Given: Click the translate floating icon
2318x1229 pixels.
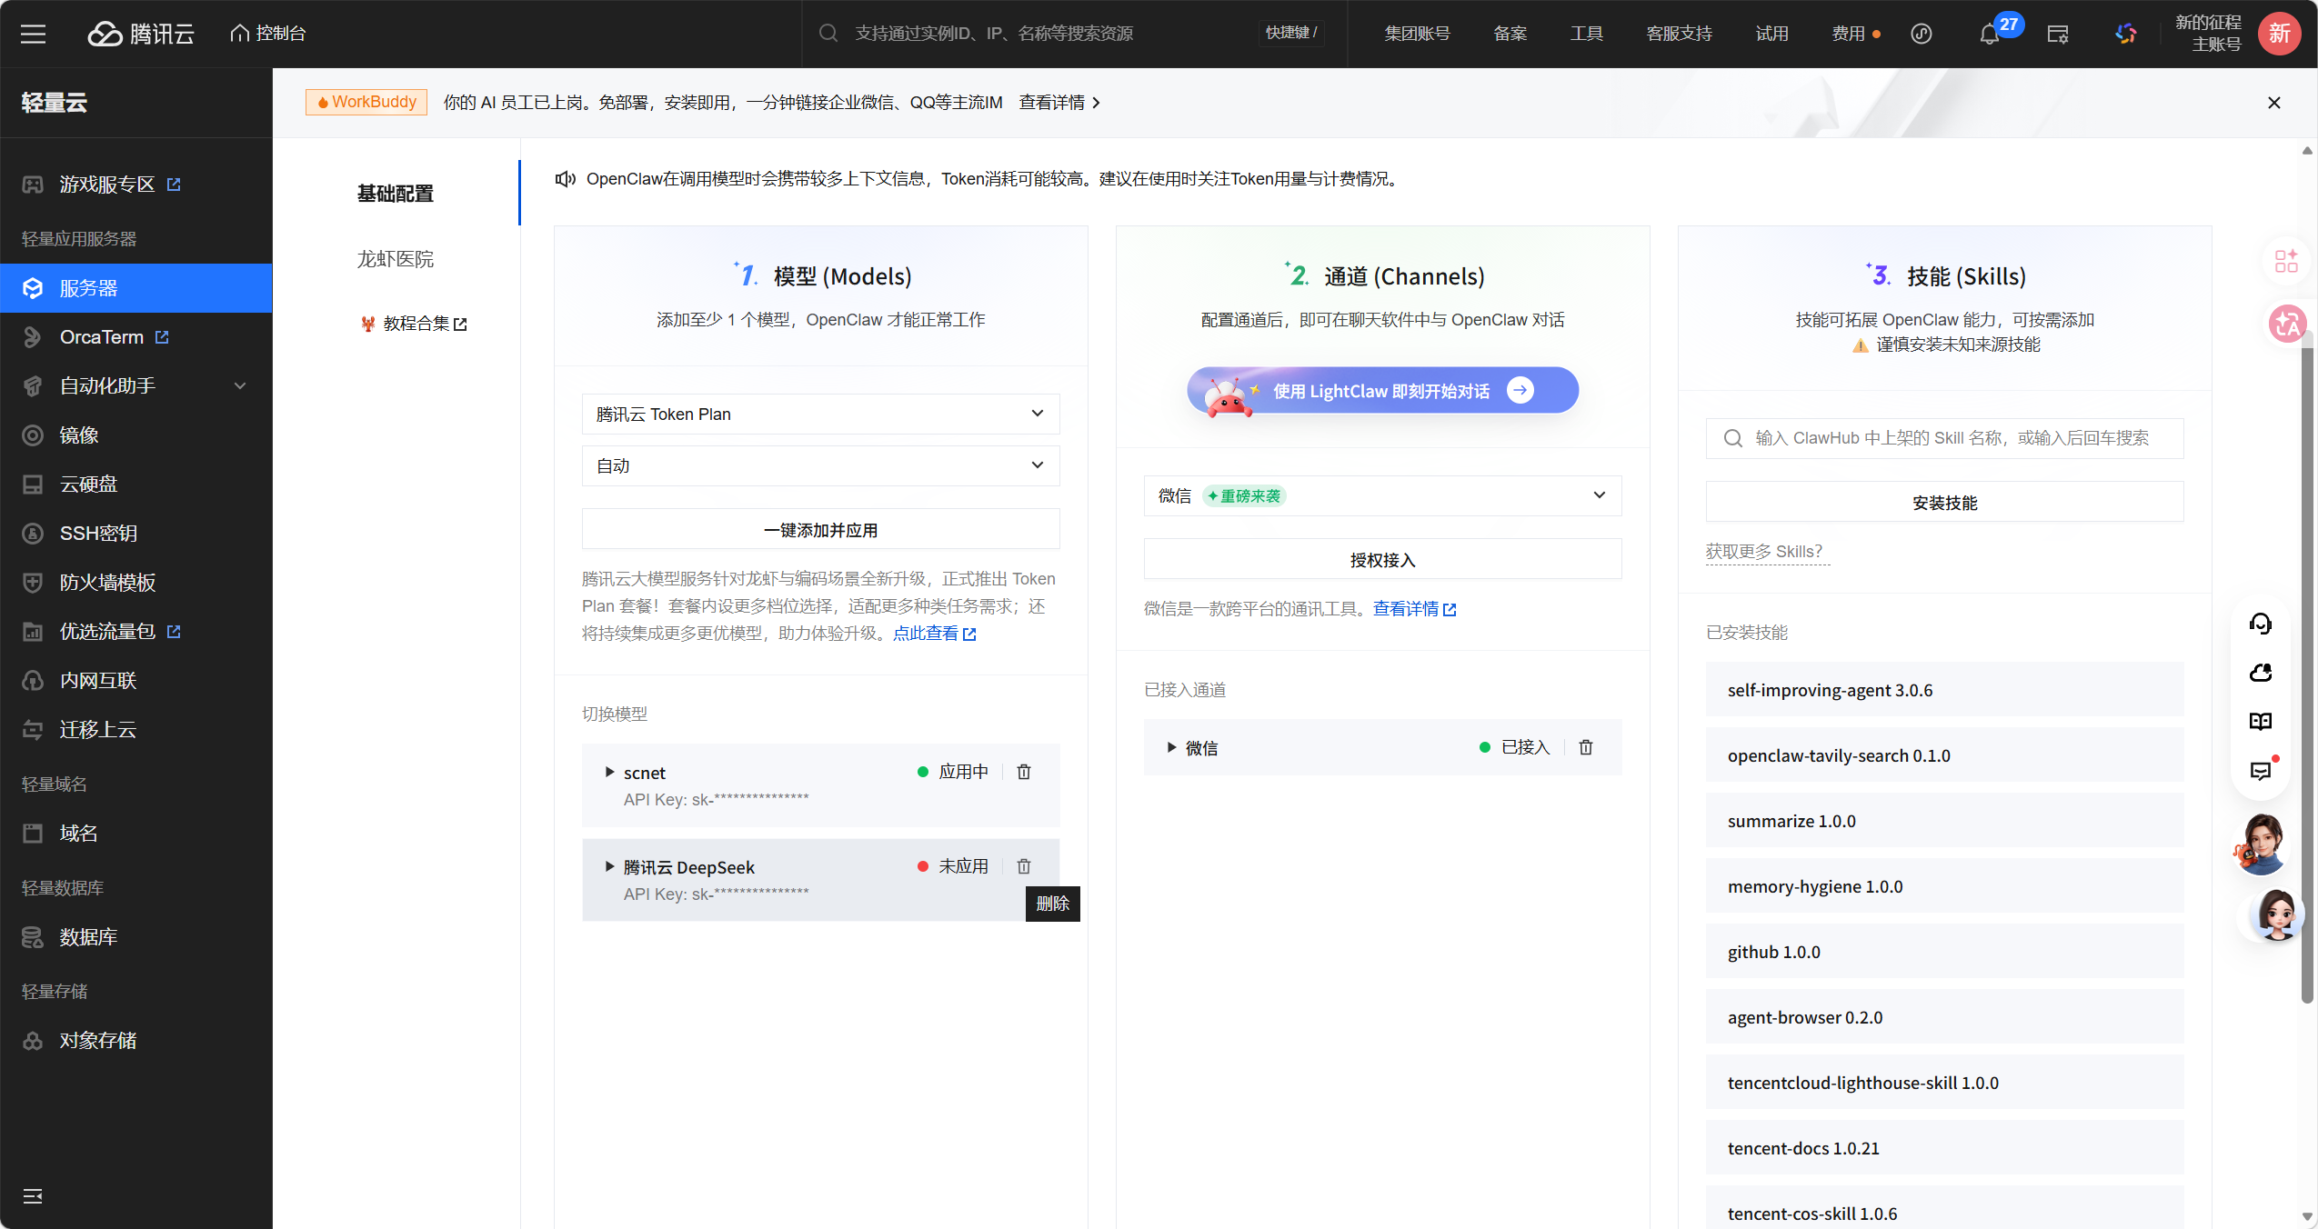Looking at the screenshot, I should pyautogui.click(x=2286, y=324).
